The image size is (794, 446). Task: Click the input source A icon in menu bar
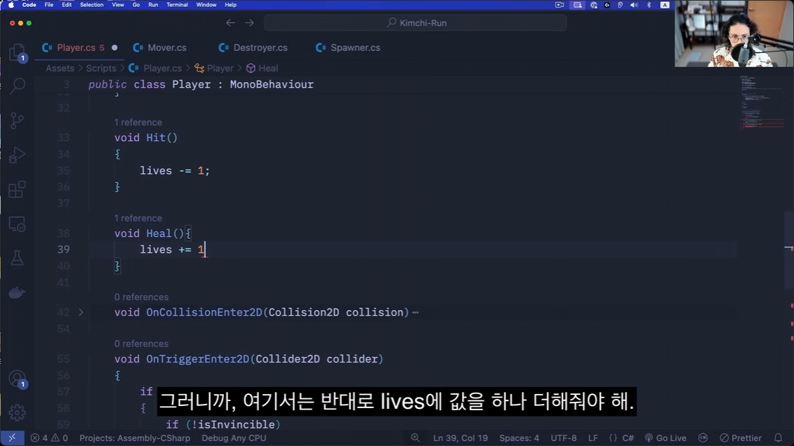click(x=665, y=4)
